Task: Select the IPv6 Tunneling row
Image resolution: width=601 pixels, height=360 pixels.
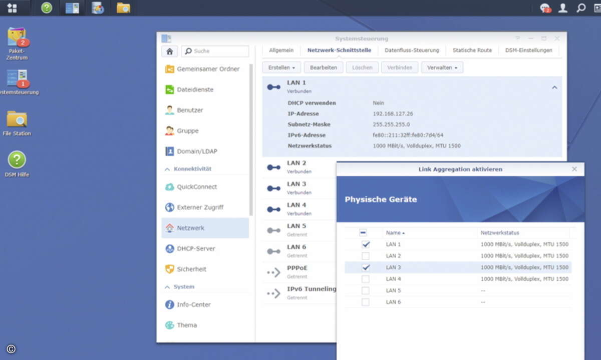Action: [x=299, y=293]
